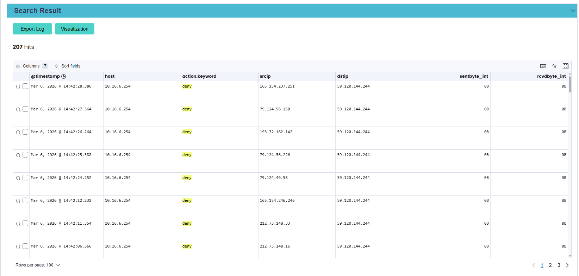Go to page 1
The image size is (579, 276).
click(x=542, y=265)
